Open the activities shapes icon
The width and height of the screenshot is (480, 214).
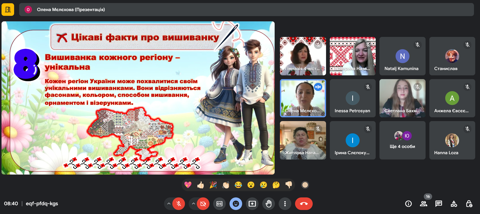coord(454,204)
